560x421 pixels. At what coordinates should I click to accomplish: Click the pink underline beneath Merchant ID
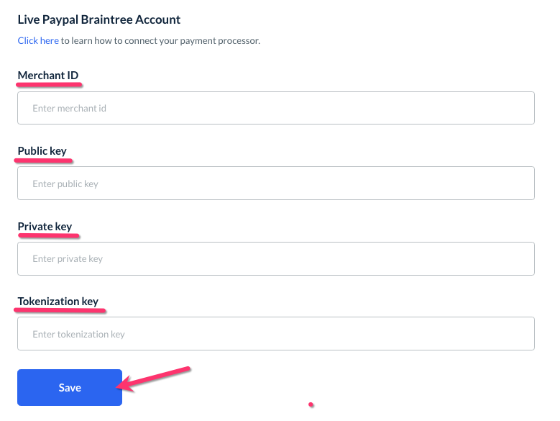click(x=49, y=85)
